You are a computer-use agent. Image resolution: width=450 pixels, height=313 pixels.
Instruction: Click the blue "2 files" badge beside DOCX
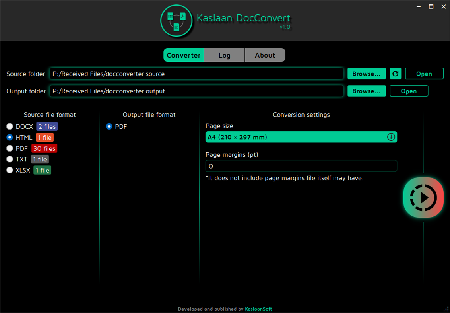pyautogui.click(x=47, y=126)
